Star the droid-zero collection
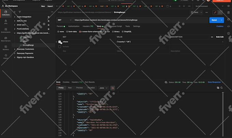The height and width of the screenshot is (138, 232). tap(48, 25)
